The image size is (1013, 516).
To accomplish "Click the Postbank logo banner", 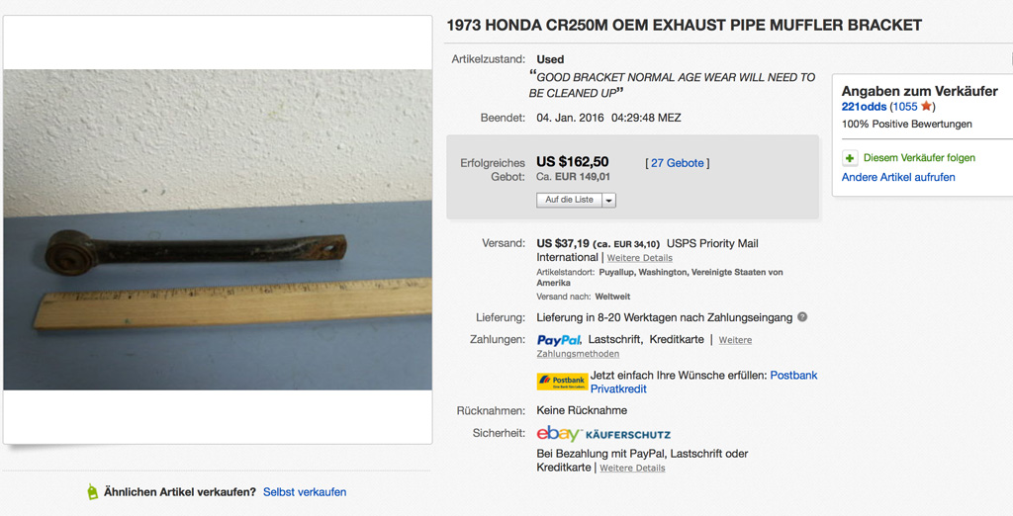I will pyautogui.click(x=562, y=381).
